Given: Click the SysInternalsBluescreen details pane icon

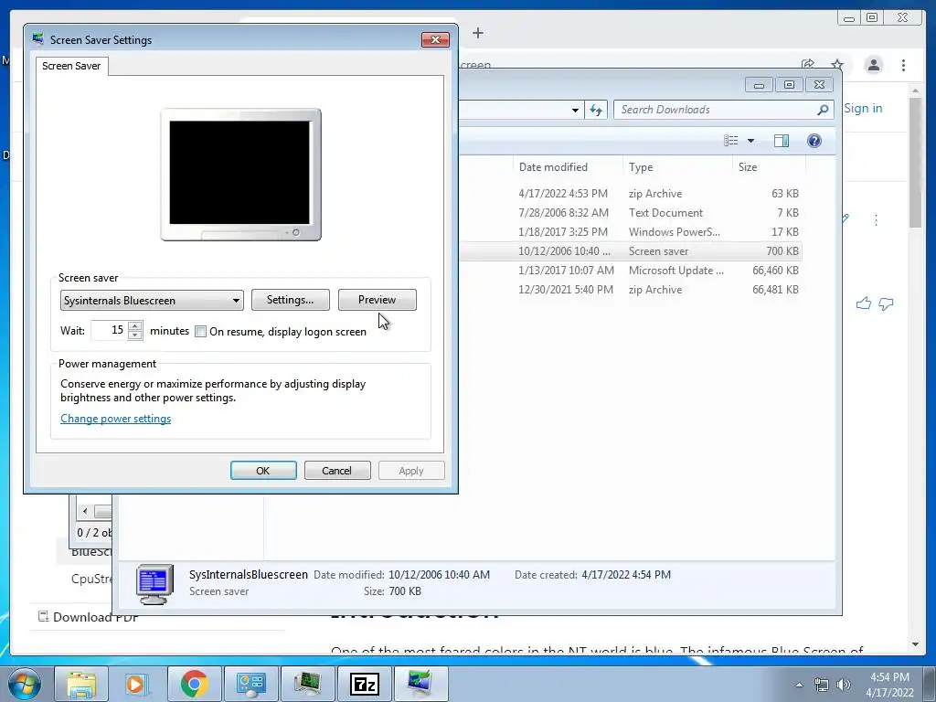Looking at the screenshot, I should [x=154, y=584].
